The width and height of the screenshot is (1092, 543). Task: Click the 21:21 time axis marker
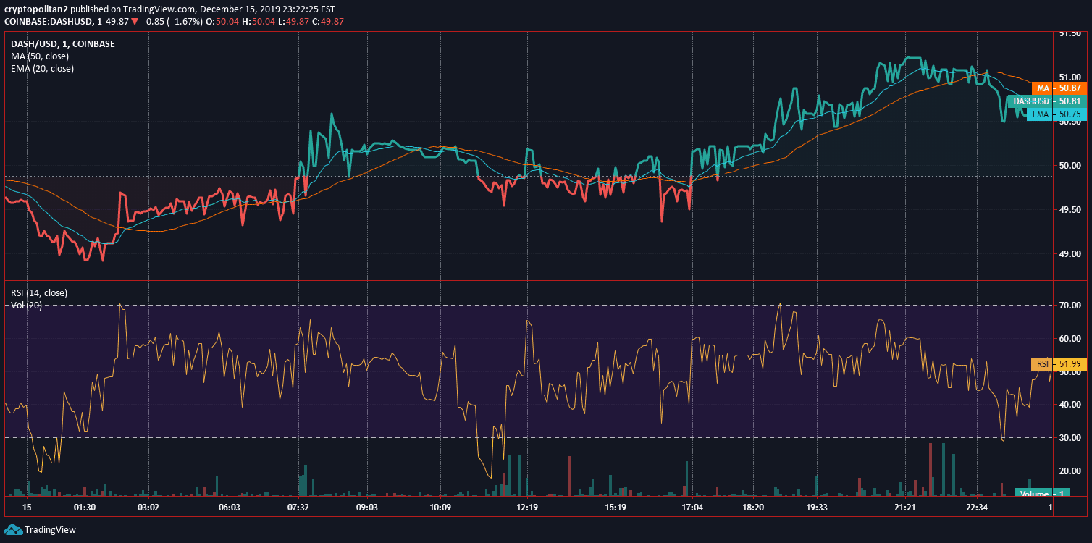pyautogui.click(x=904, y=508)
